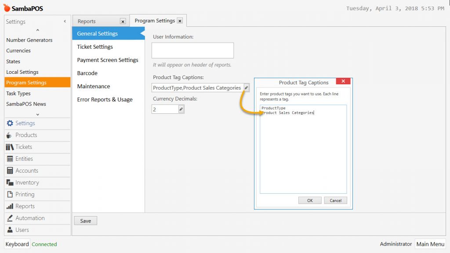Screen dimensions: 450x253
Task: Click the 'ProductType' line in the dialog
Action: coord(273,108)
